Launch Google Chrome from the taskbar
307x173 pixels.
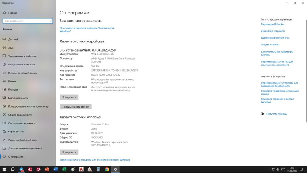107,169
